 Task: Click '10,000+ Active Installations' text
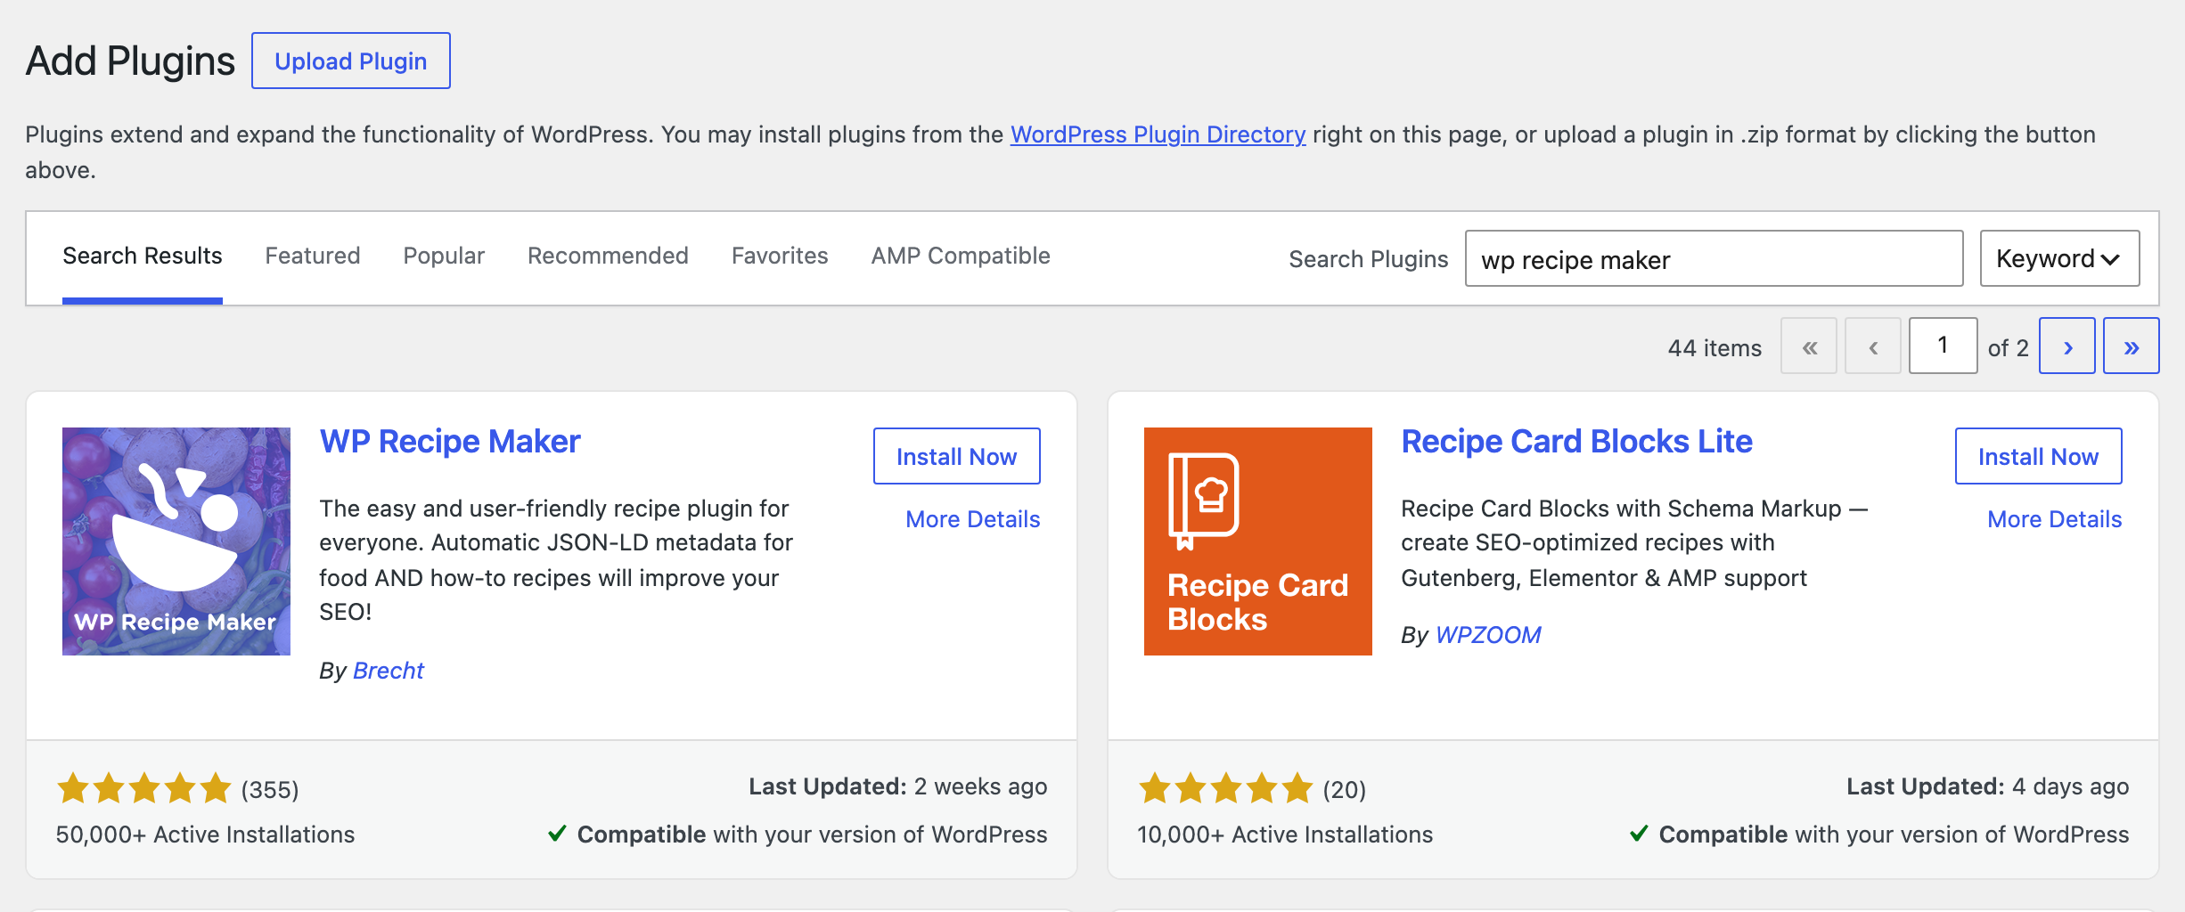pyautogui.click(x=1285, y=835)
